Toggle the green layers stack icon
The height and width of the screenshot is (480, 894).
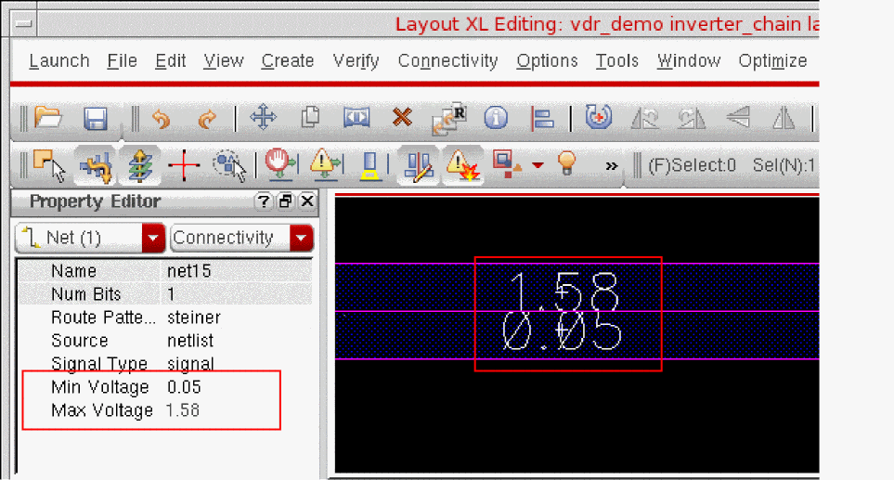pos(139,166)
